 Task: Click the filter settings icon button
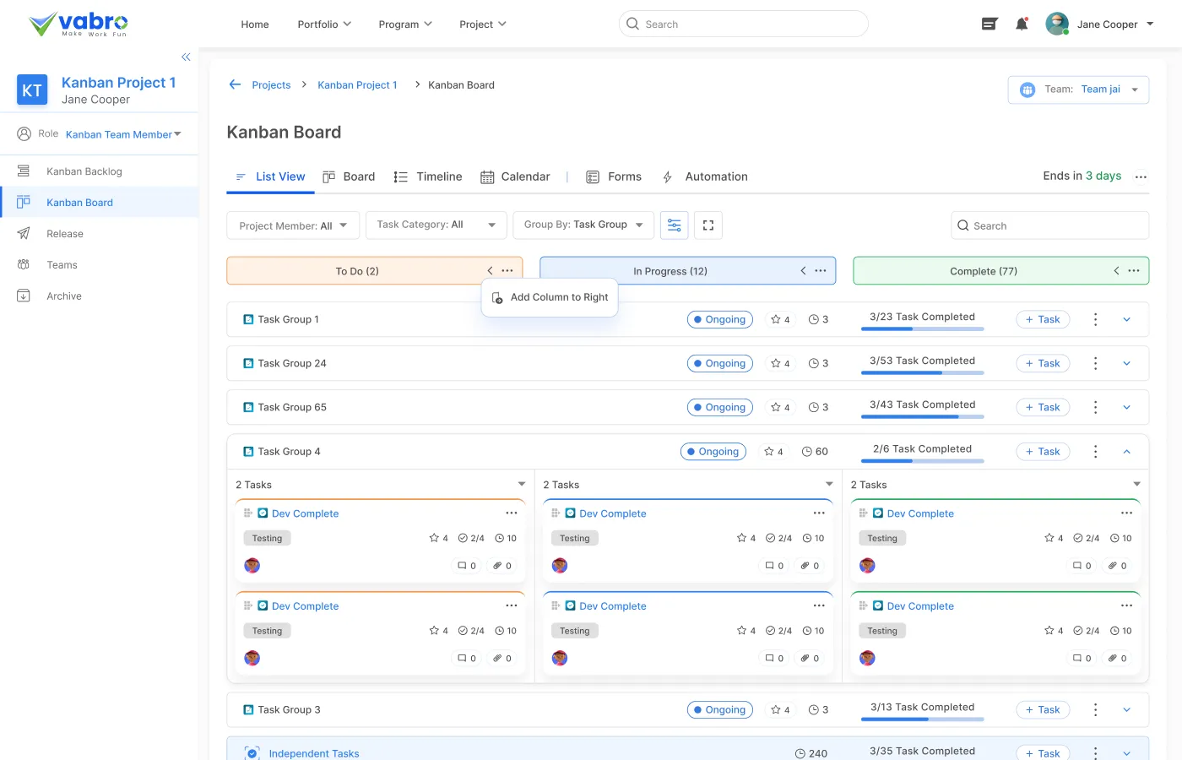point(674,225)
